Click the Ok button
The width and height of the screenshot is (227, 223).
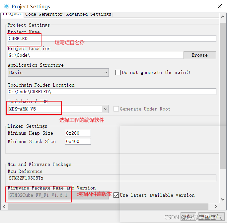point(188,217)
